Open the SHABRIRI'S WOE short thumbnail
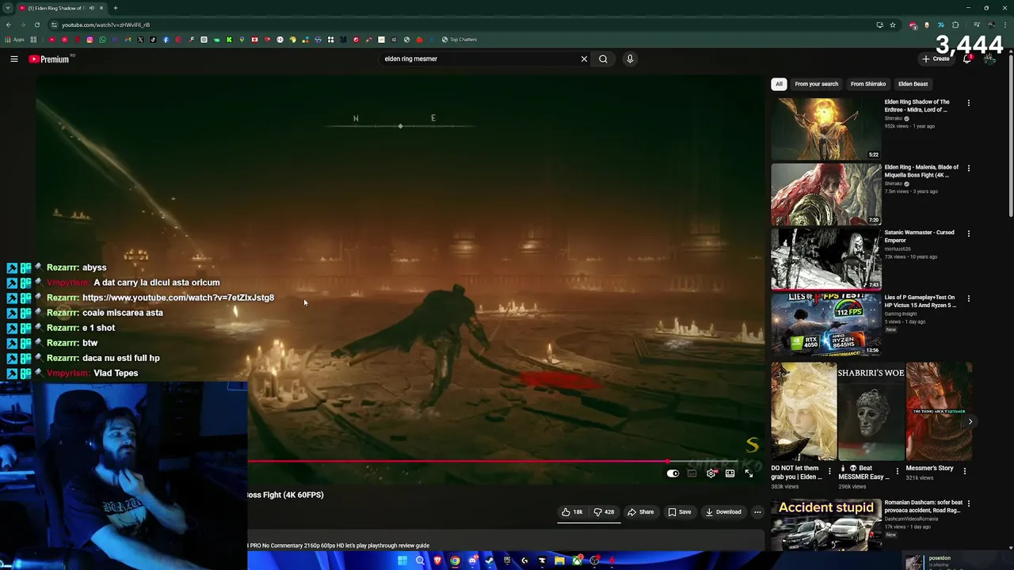 click(x=871, y=412)
